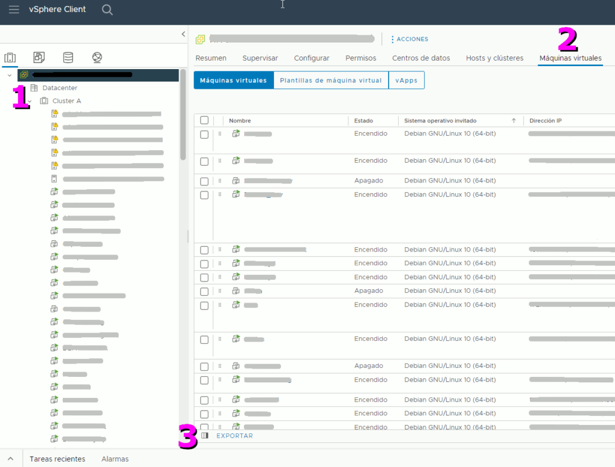
Task: Open the Alarmas panel
Action: [115, 459]
